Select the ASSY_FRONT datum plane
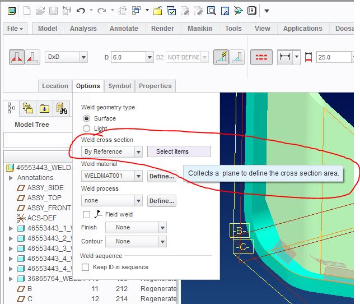This screenshot has width=360, height=304. coord(49,208)
